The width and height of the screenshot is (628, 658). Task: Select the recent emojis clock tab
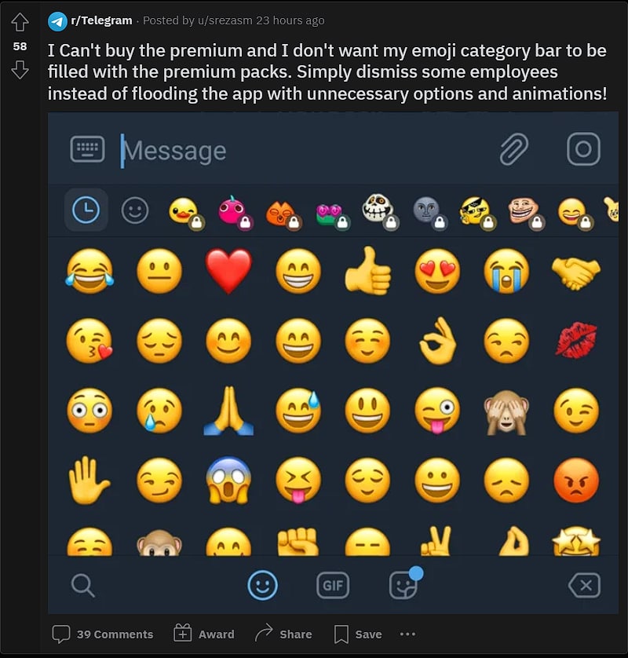pos(86,210)
